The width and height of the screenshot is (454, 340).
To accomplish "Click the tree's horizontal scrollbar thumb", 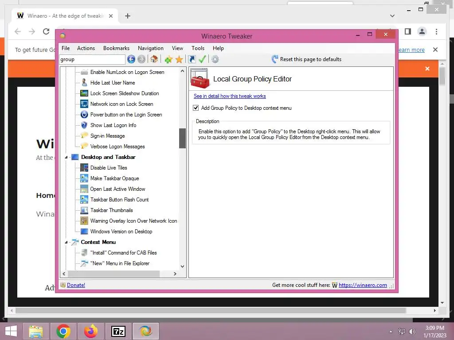I will click(113, 274).
